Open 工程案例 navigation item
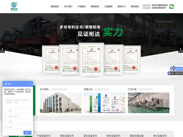Image resolution: width=183 pixels, height=137 pixels. point(108,7)
